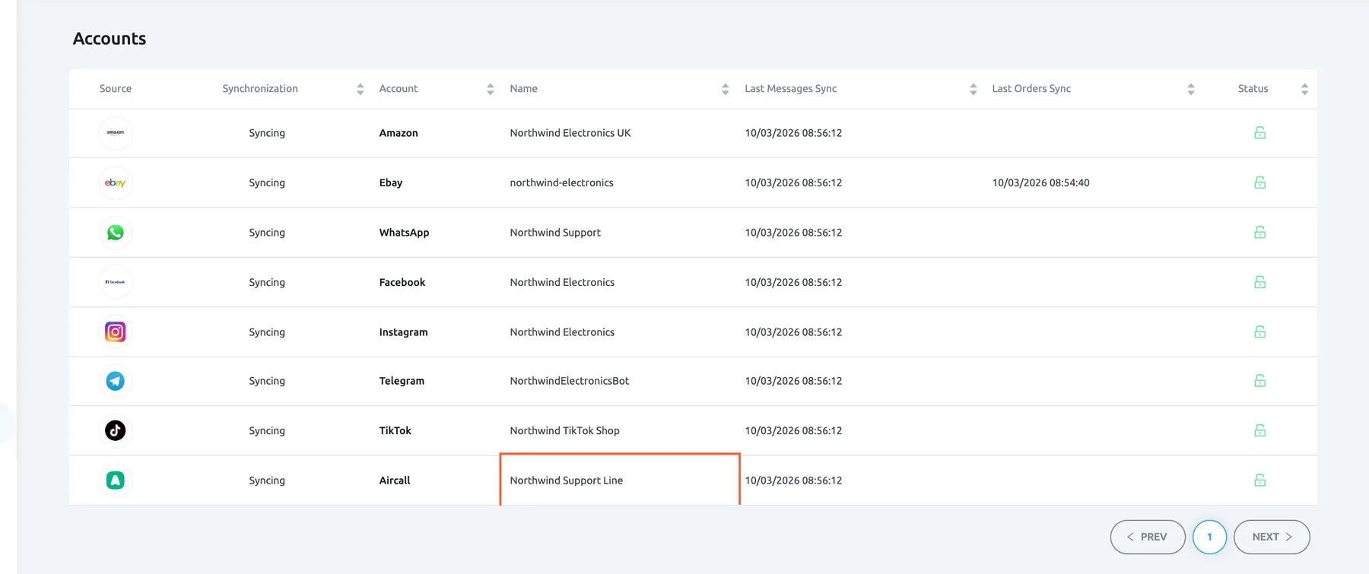Viewport: 1369px width, 574px height.
Task: Click the status lock icon for Facebook
Action: click(1259, 282)
